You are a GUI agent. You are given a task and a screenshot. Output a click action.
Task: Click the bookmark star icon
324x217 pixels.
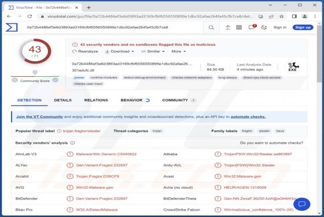281,16
